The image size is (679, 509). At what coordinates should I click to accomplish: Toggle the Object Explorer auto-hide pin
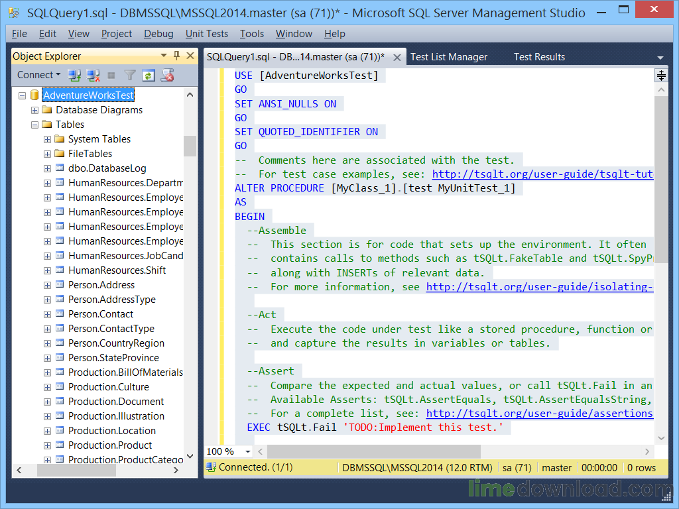point(176,56)
